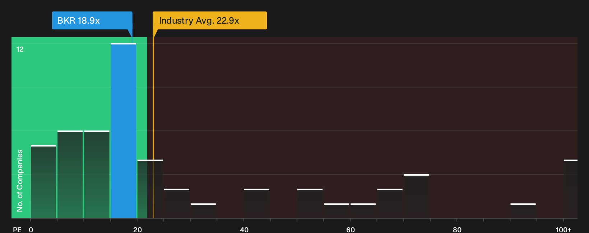Click the yellow industry average marker line
Screen dimensions: 589x233
tap(153, 128)
